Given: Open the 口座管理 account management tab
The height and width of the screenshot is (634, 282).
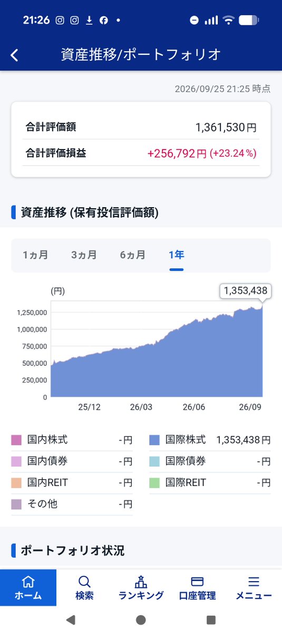Looking at the screenshot, I should (197, 588).
